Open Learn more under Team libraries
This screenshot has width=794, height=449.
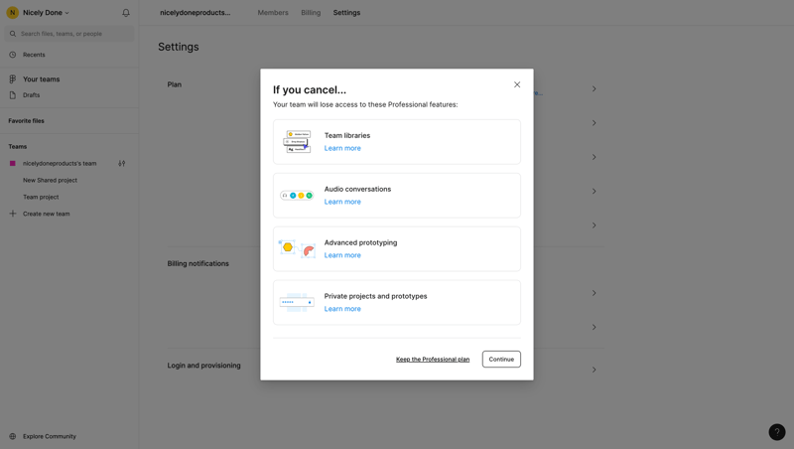pyautogui.click(x=342, y=148)
